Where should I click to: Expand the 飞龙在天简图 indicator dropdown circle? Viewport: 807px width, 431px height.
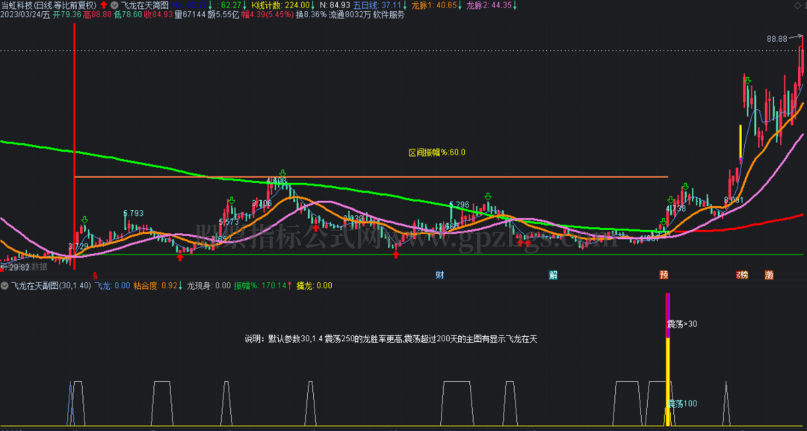(114, 5)
